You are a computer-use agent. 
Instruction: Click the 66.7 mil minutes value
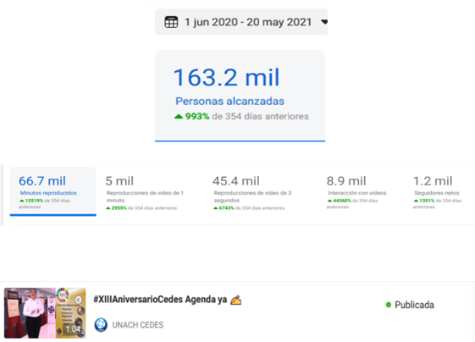42,181
